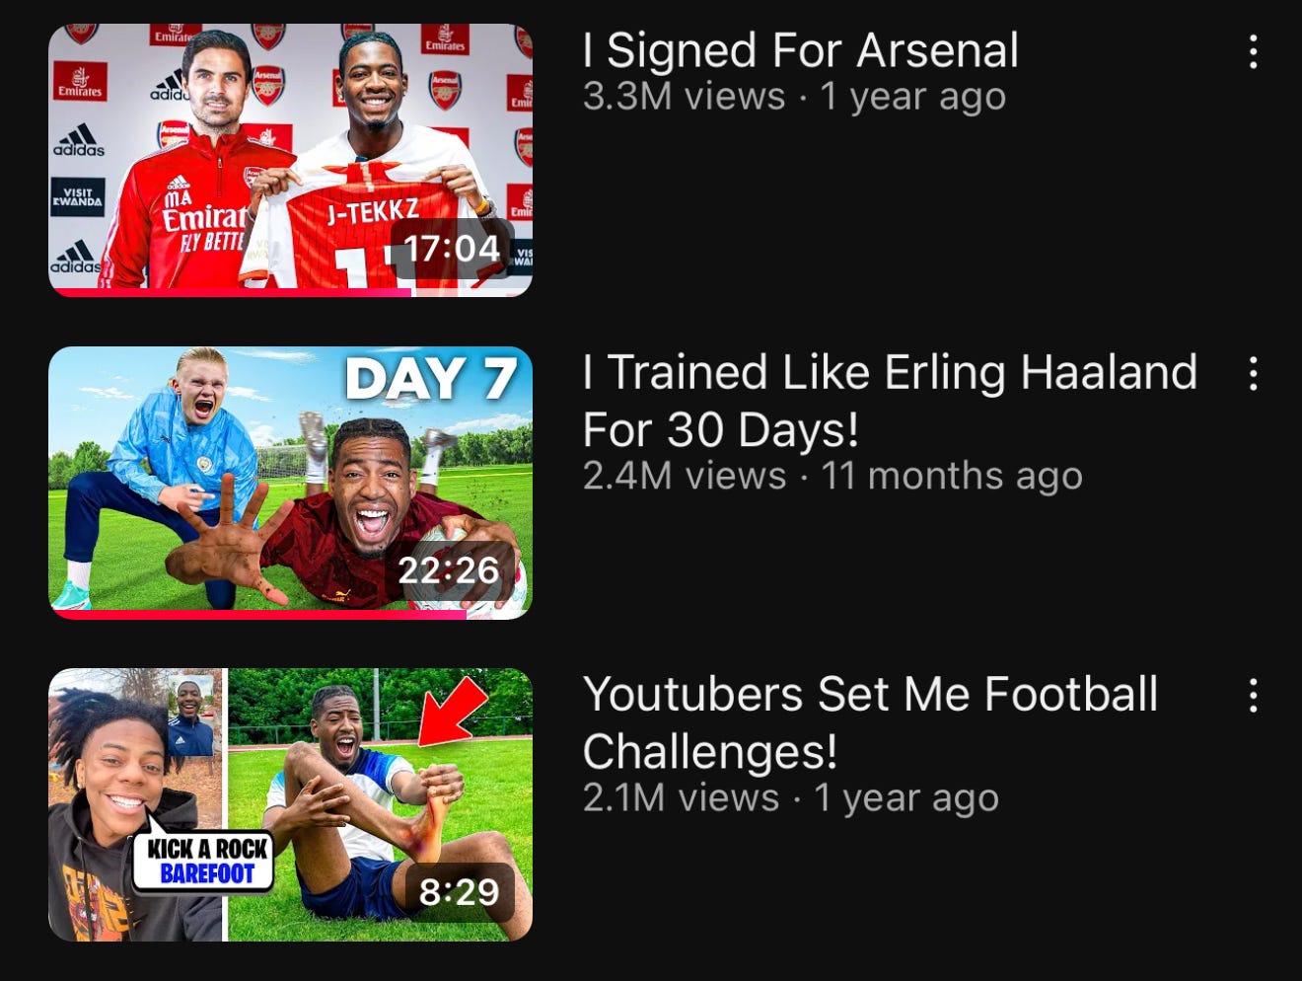The width and height of the screenshot is (1302, 981).
Task: Open the I Signed For Arsenal video title
Action: click(801, 50)
